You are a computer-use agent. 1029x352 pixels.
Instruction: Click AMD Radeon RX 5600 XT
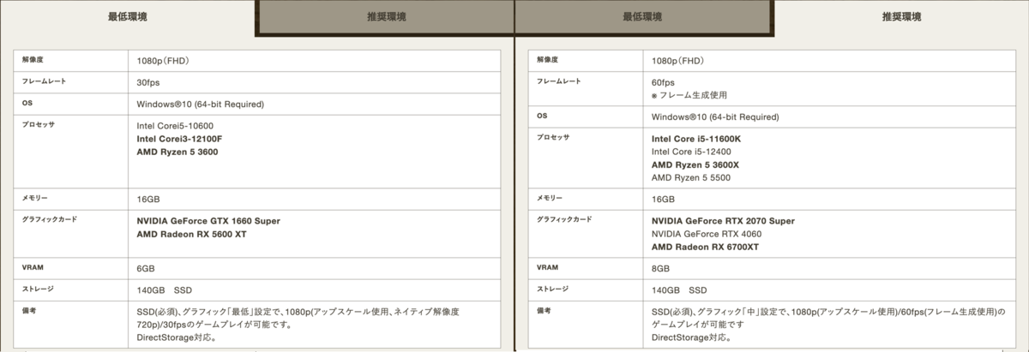point(191,234)
